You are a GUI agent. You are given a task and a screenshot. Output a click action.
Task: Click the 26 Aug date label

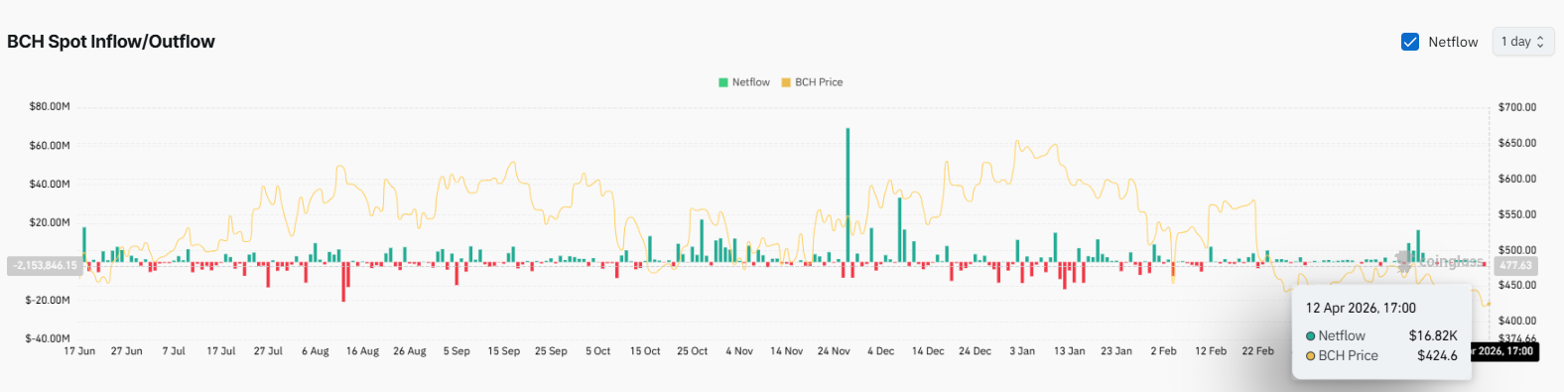(x=410, y=351)
